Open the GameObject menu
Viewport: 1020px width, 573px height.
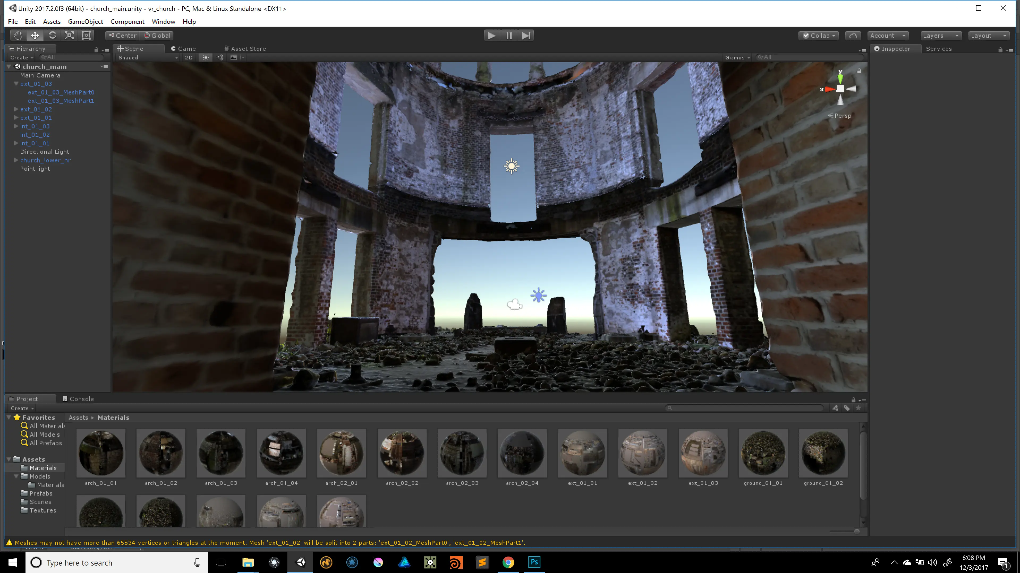coord(85,22)
